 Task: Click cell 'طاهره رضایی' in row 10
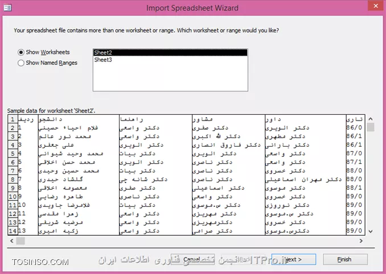tap(79, 197)
